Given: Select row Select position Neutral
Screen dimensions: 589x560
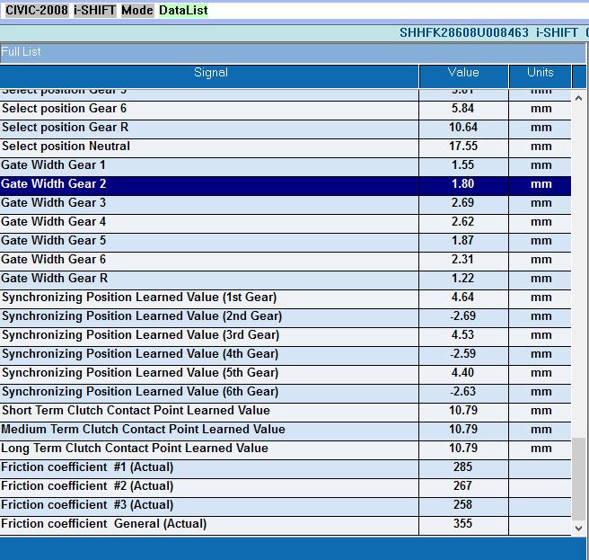Looking at the screenshot, I should pos(286,147).
